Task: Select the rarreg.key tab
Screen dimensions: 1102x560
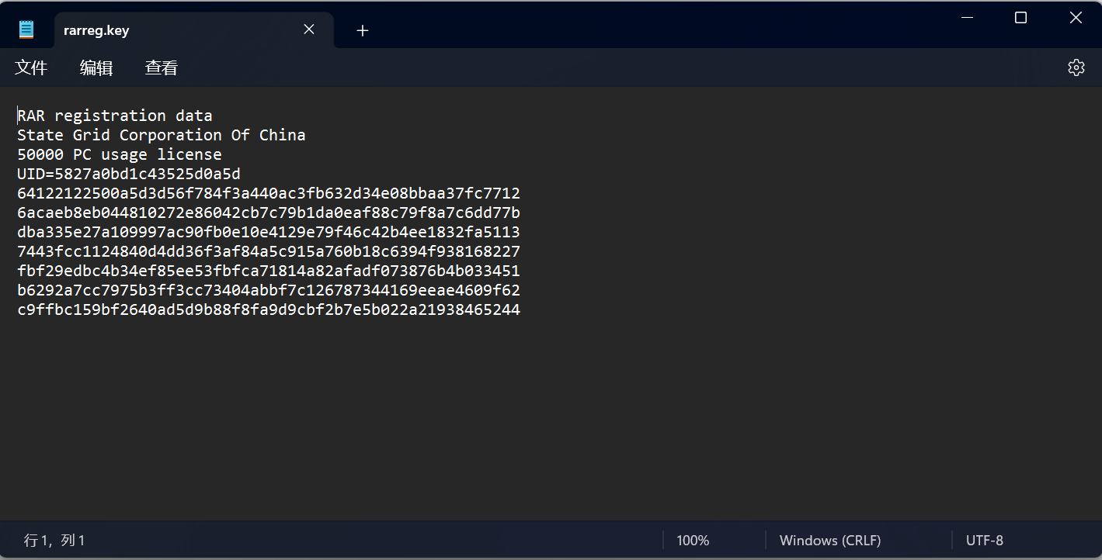Action: 194,30
